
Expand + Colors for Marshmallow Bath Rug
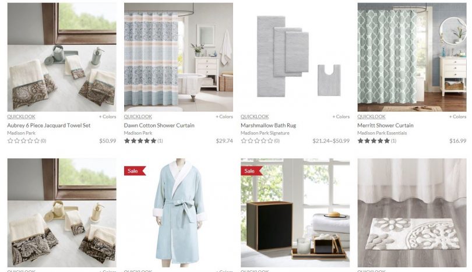click(341, 116)
